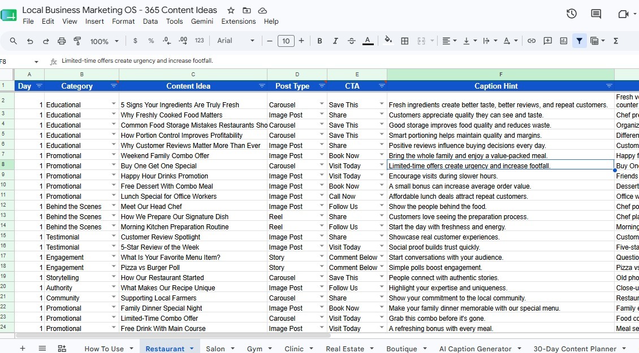Open version history clock icon
The height and width of the screenshot is (353, 639).
point(571,14)
